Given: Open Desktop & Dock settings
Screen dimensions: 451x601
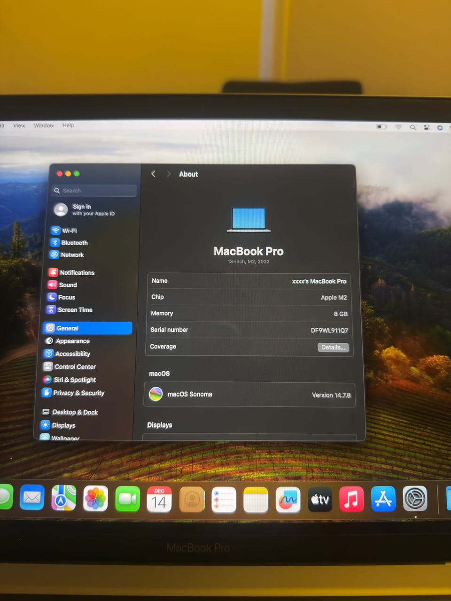Looking at the screenshot, I should pyautogui.click(x=70, y=412).
